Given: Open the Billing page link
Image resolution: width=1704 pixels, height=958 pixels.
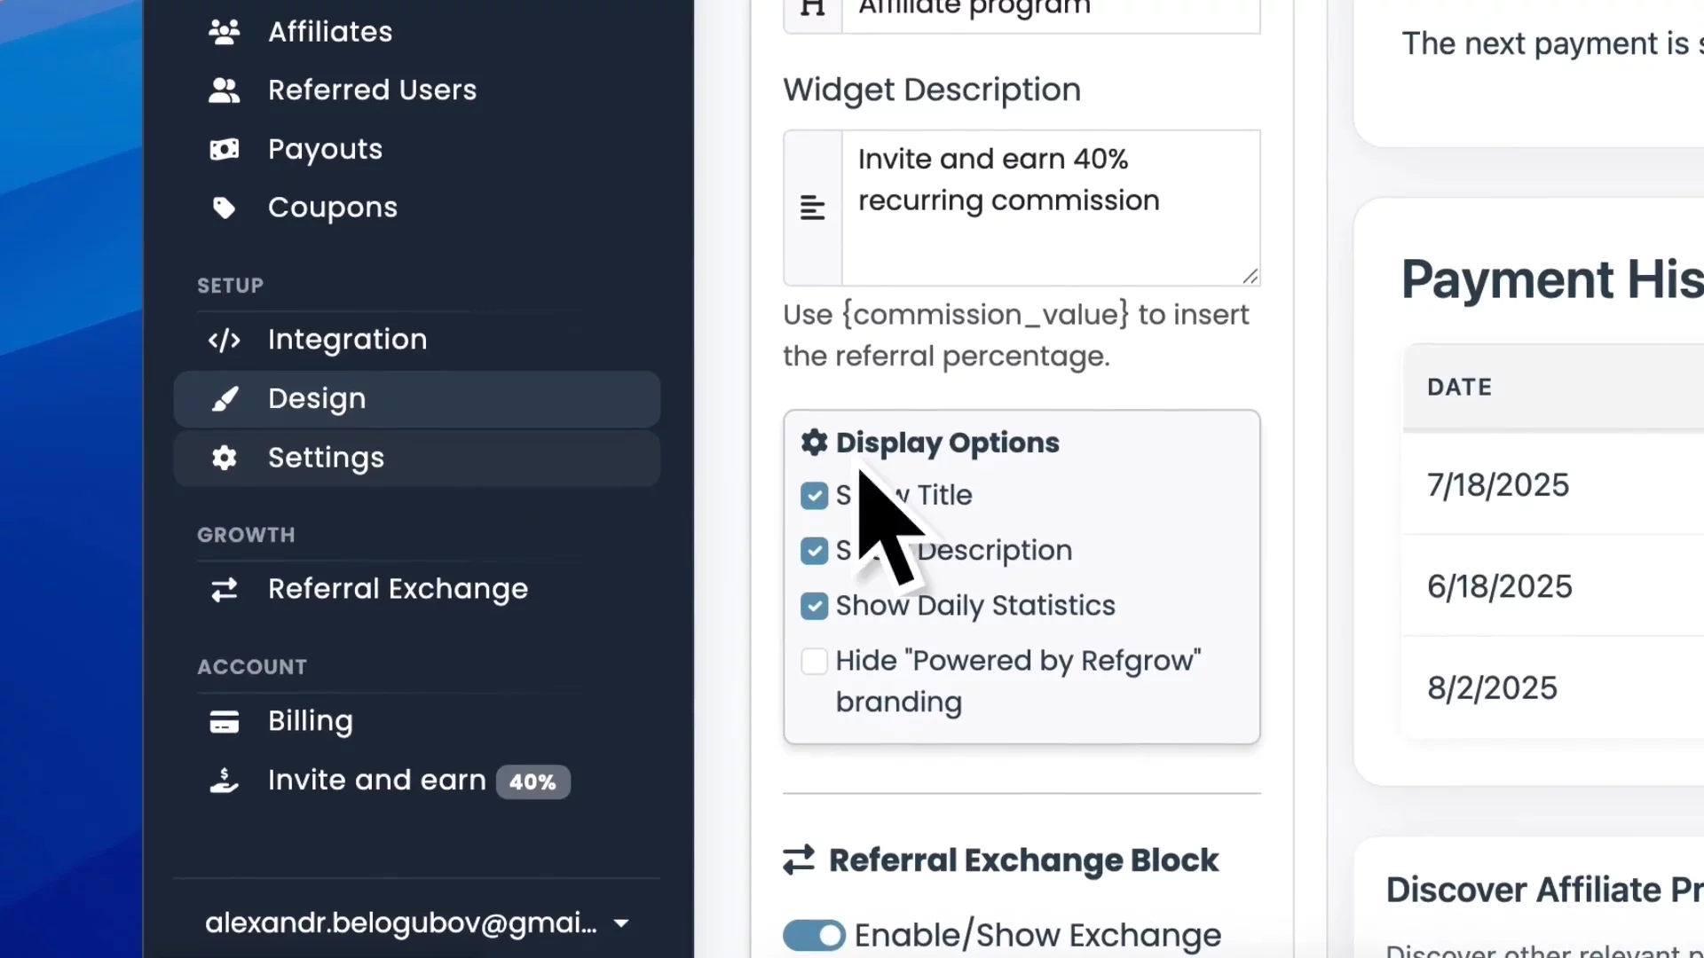Looking at the screenshot, I should click(311, 721).
